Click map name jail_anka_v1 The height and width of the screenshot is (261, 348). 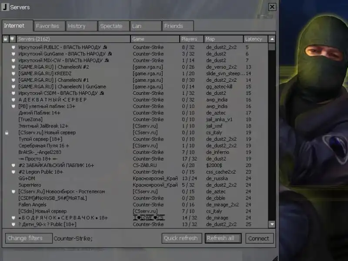pyautogui.click(x=219, y=119)
